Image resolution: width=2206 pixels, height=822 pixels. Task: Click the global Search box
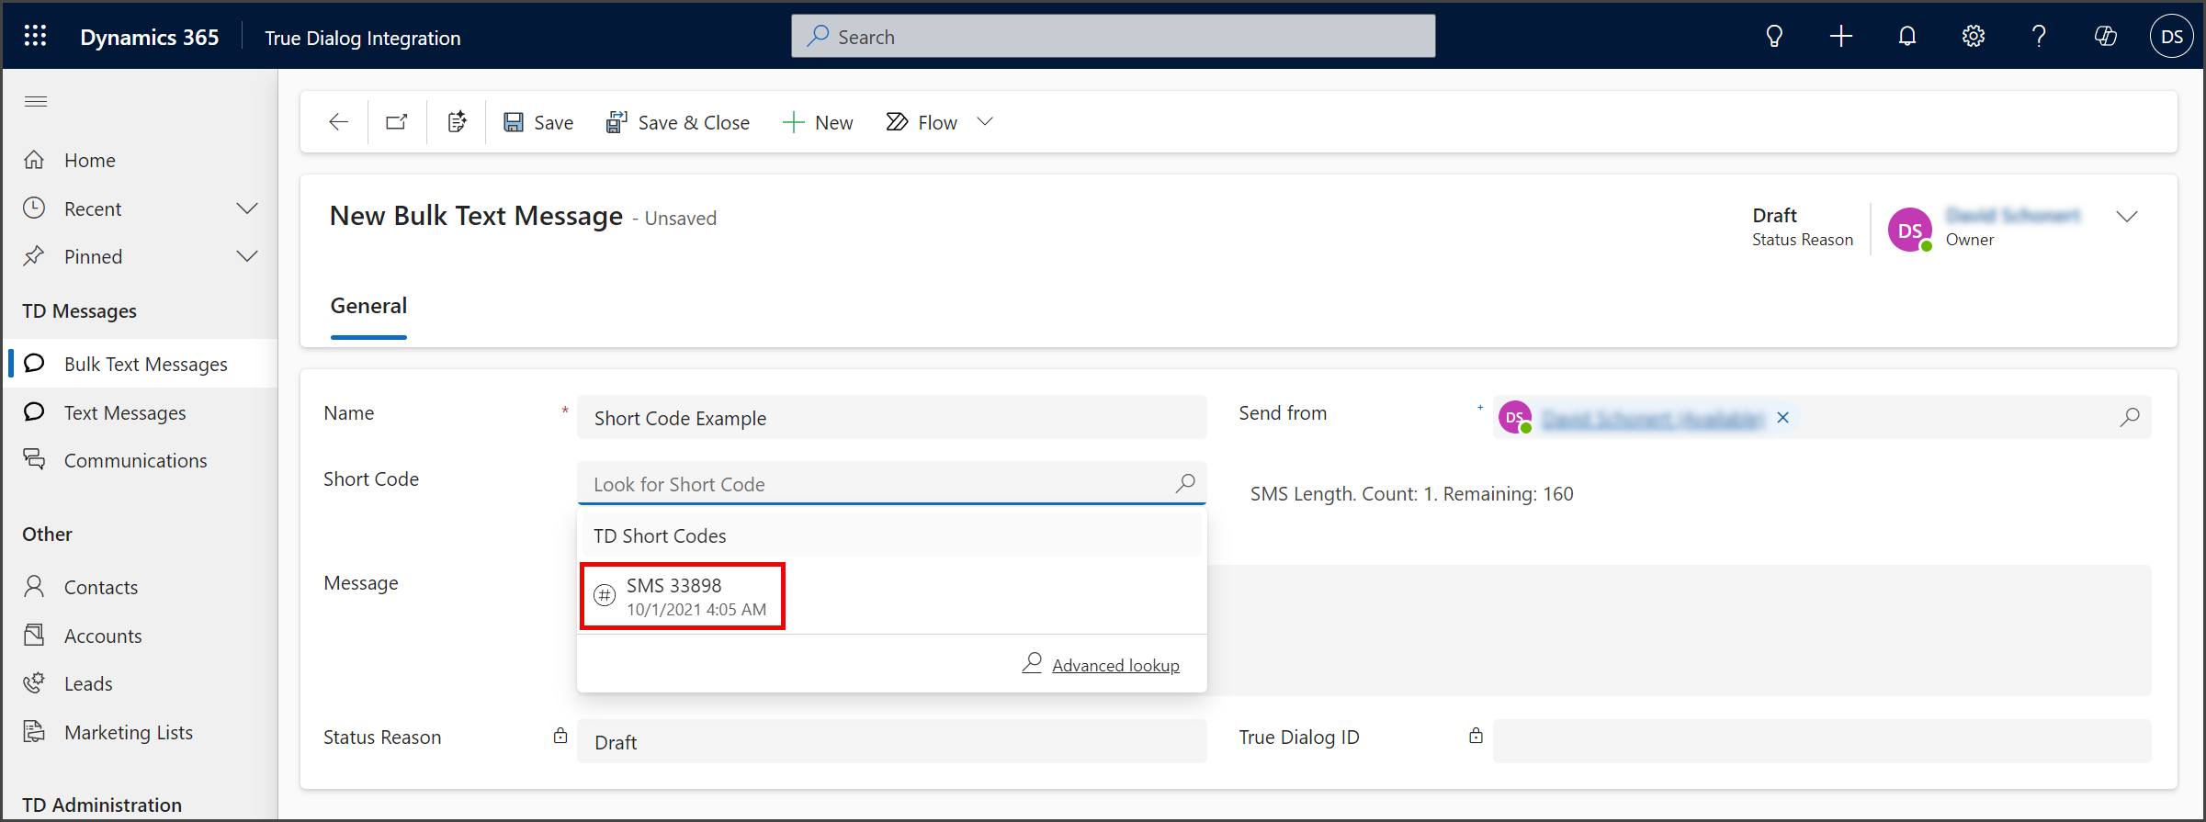point(1114,37)
